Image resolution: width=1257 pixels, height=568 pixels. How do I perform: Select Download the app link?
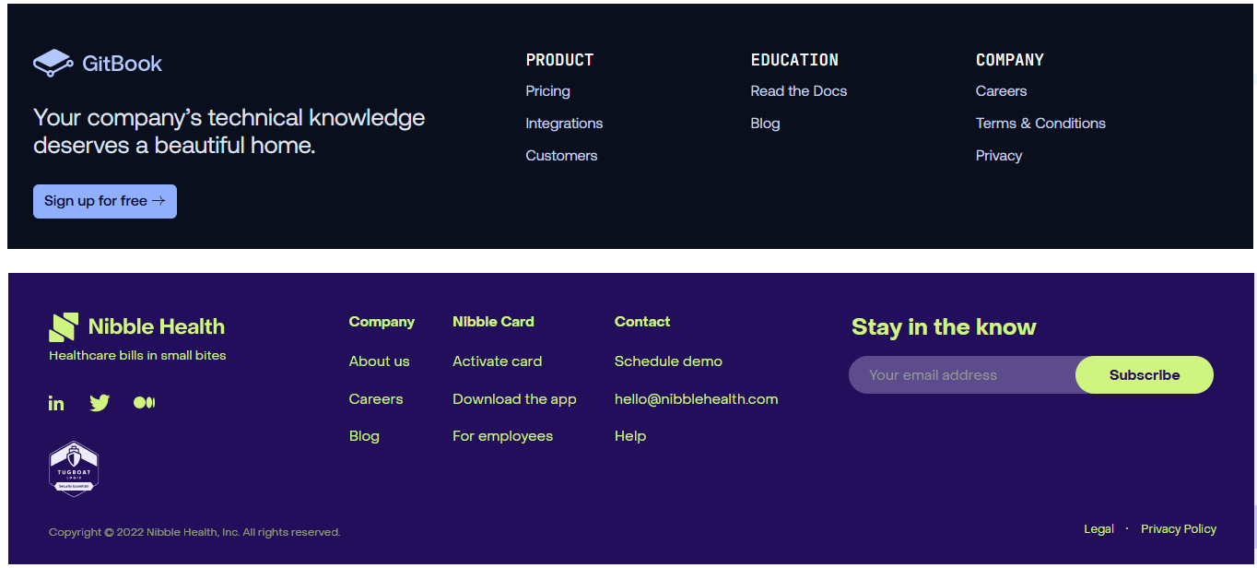[x=514, y=398]
